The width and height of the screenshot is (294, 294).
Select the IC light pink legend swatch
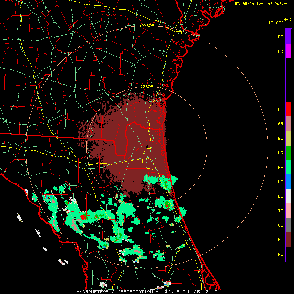click(288, 211)
